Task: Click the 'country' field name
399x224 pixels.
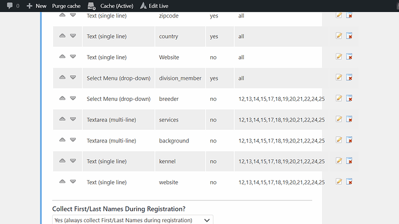Action: [x=168, y=36]
